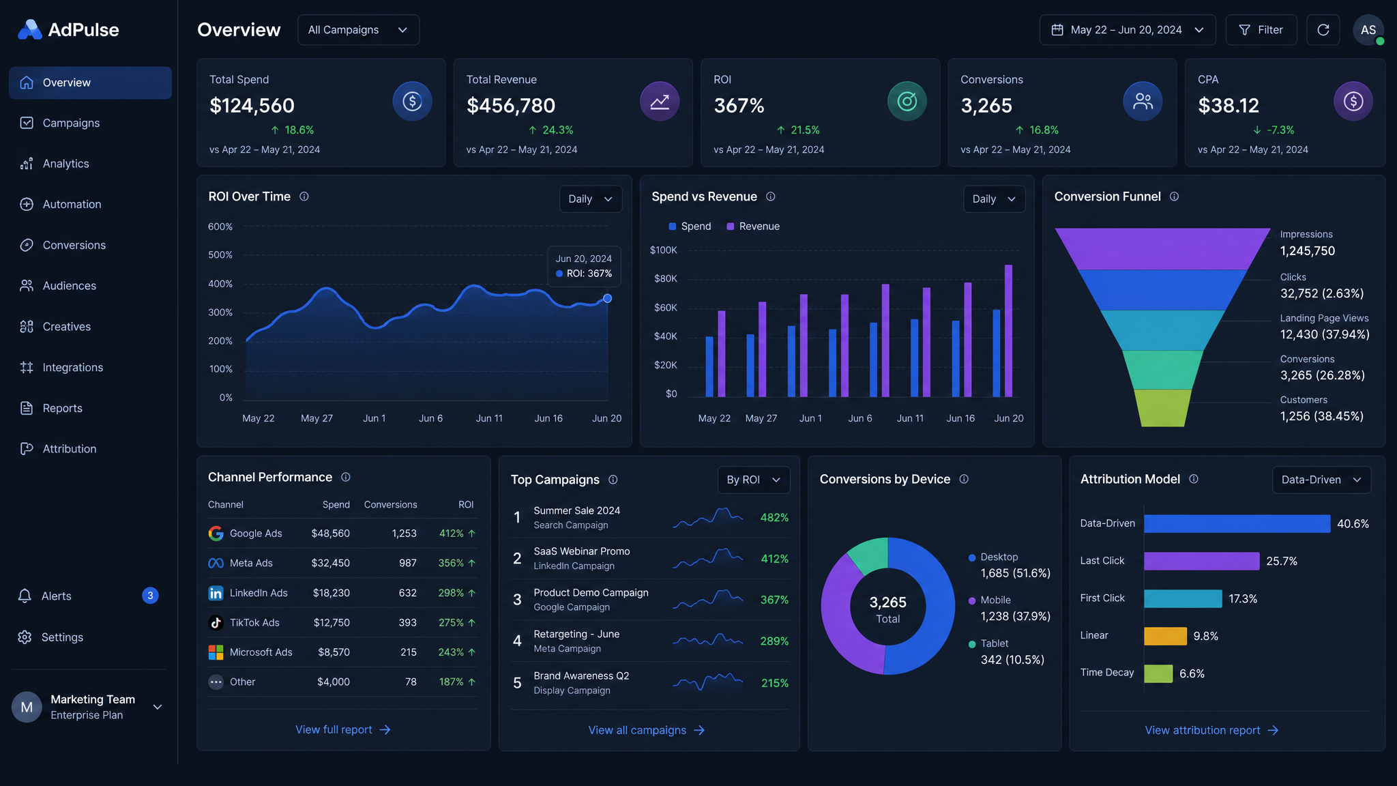This screenshot has height=786, width=1397.
Task: Click the Total Revenue trend chart icon
Action: tap(660, 102)
